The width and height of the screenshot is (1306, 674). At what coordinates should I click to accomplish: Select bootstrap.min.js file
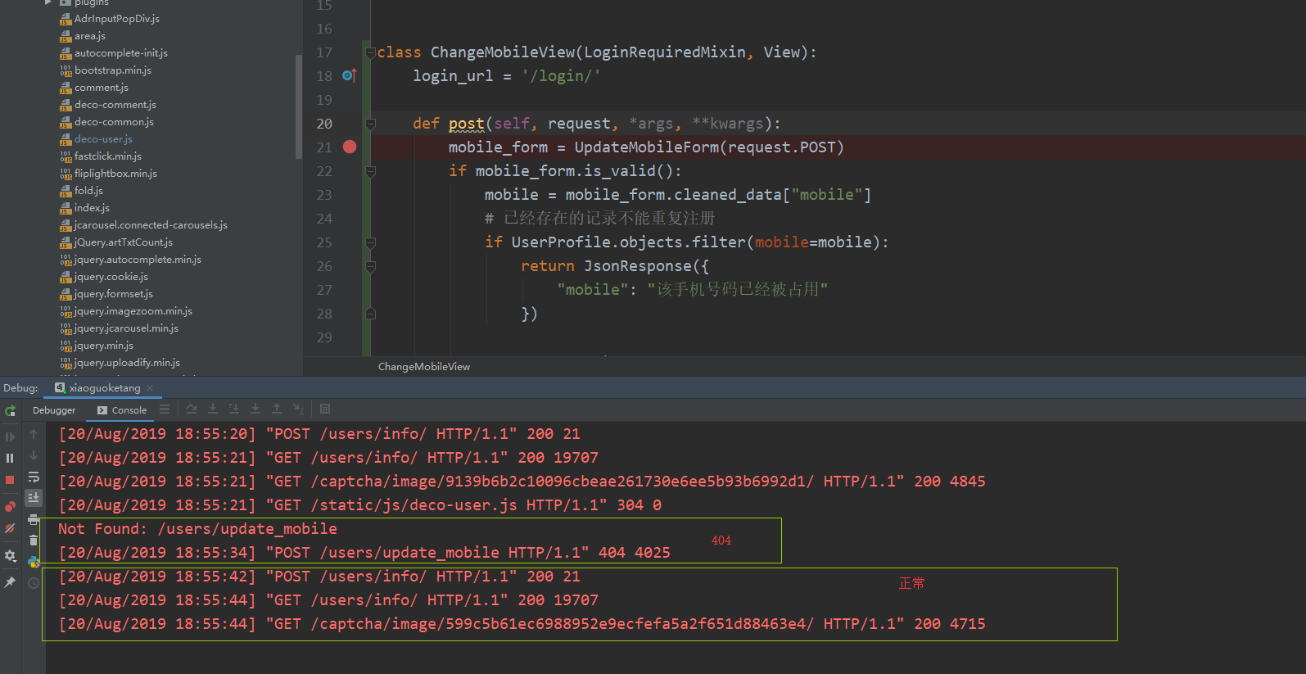pos(112,70)
